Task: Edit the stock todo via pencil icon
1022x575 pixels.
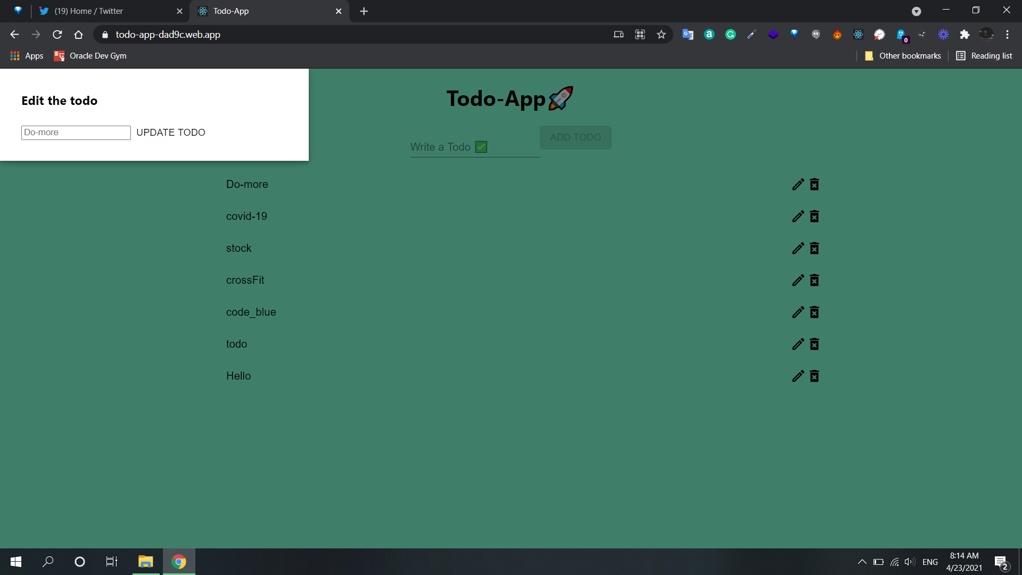Action: [x=797, y=248]
